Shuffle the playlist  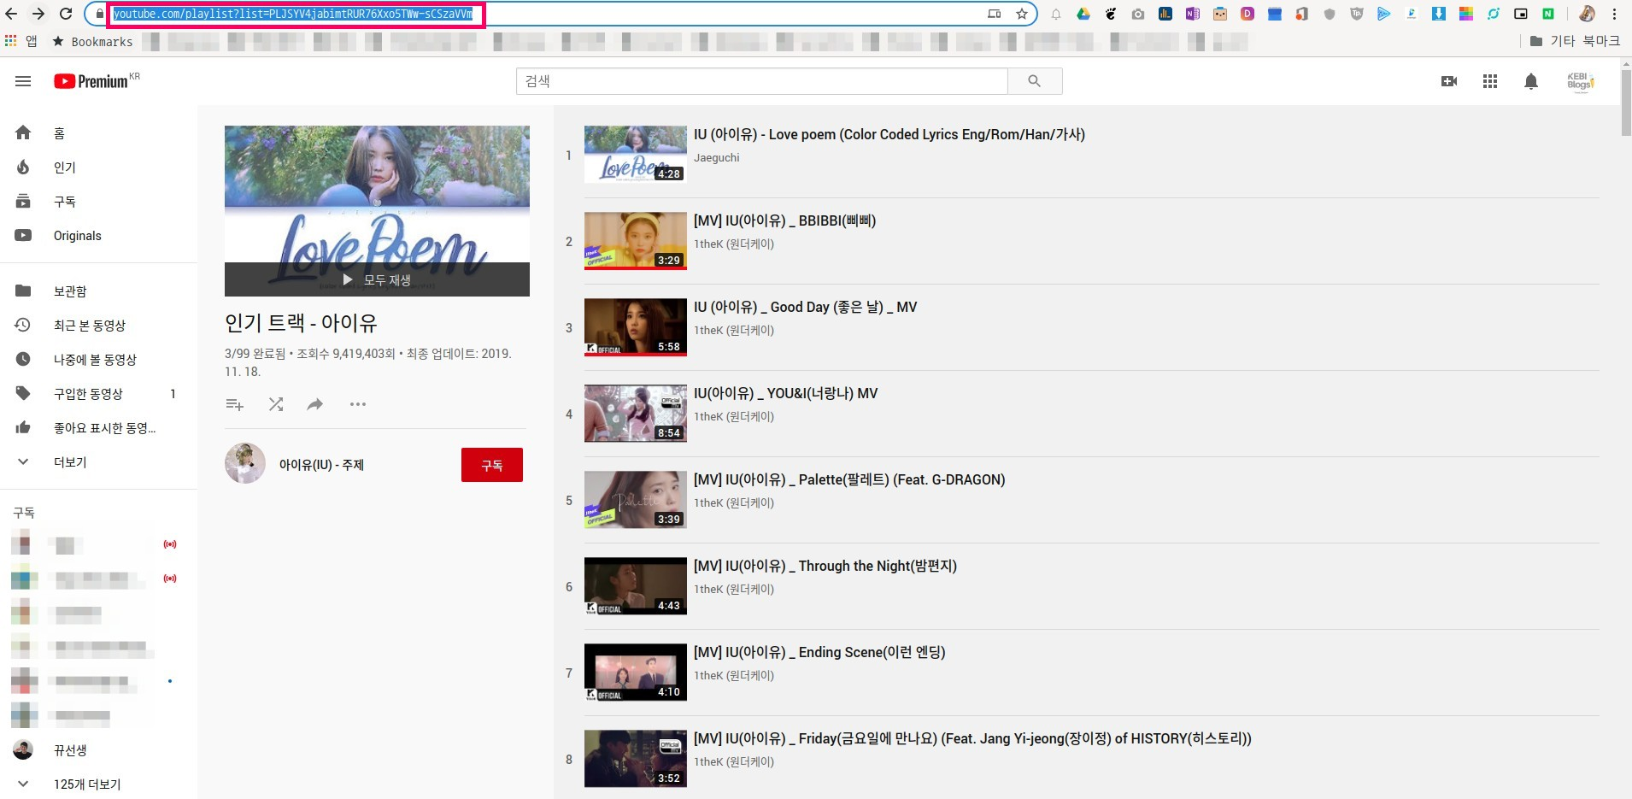276,404
